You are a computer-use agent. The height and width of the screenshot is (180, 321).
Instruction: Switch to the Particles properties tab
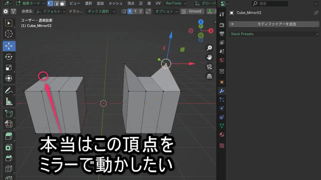tap(222, 100)
